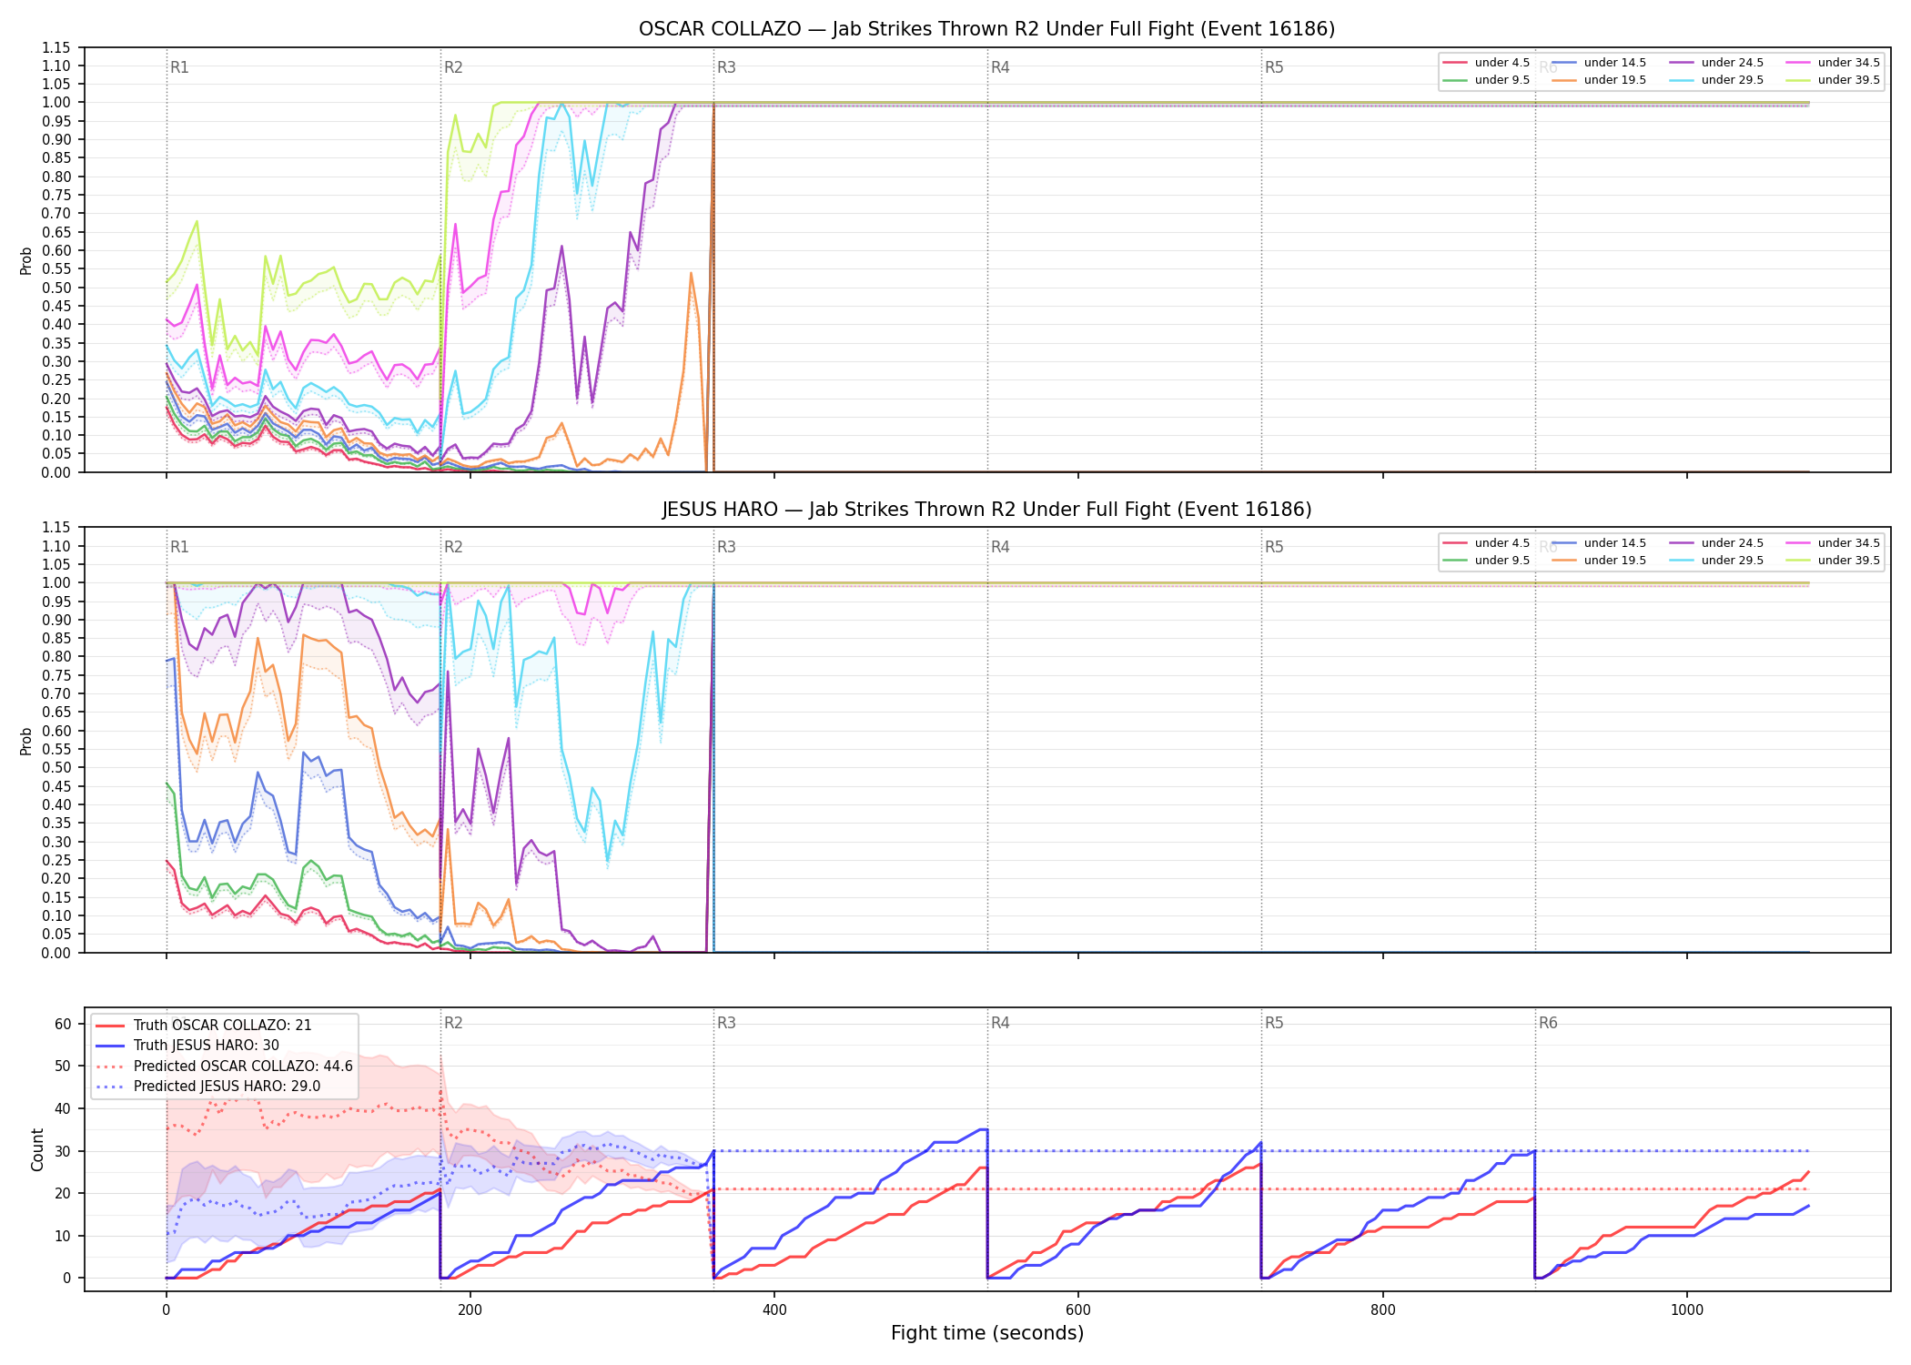Select the 'under 39.5' legend entry in the top chart
Screen dimensions: 1911x1365
pos(1834,80)
